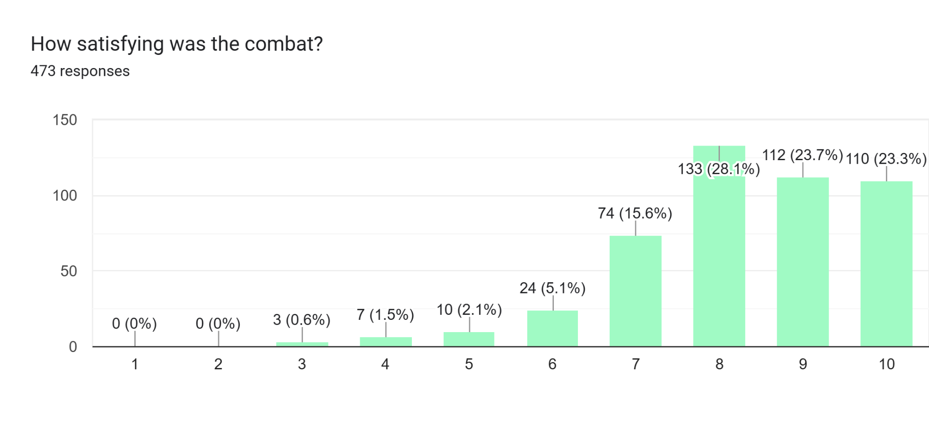The height and width of the screenshot is (441, 929).
Task: Click the "10 (2.1%)" data label
Action: point(469,310)
